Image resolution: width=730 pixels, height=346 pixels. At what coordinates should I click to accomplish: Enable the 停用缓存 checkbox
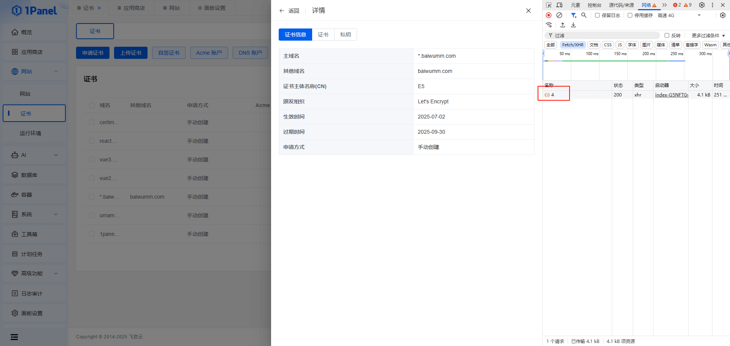coord(630,15)
